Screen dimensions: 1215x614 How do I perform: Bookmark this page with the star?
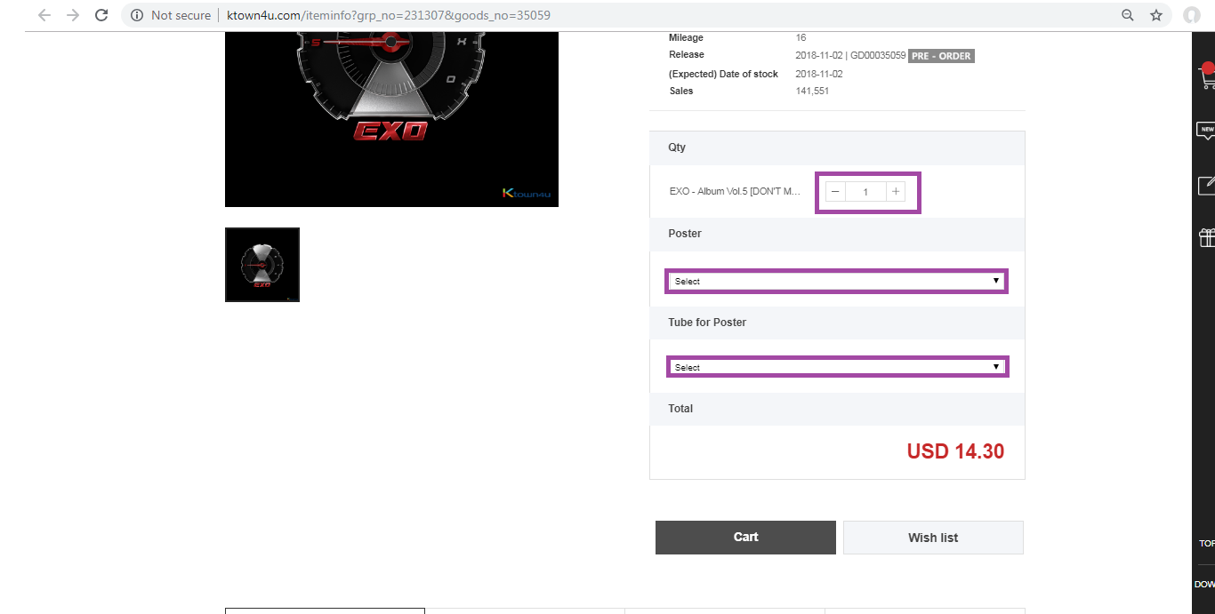click(1156, 15)
